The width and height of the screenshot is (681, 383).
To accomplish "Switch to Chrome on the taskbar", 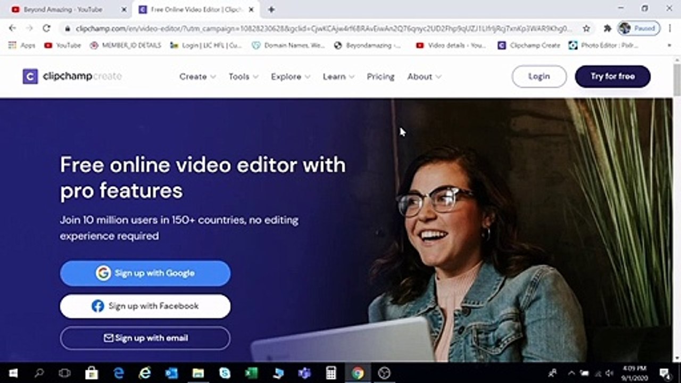I will pyautogui.click(x=358, y=373).
